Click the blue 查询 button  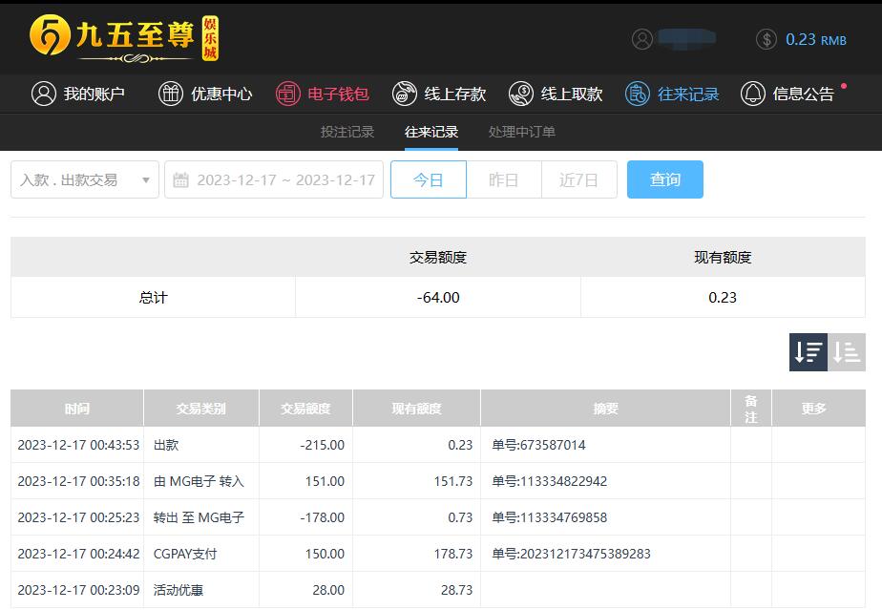pyautogui.click(x=664, y=179)
